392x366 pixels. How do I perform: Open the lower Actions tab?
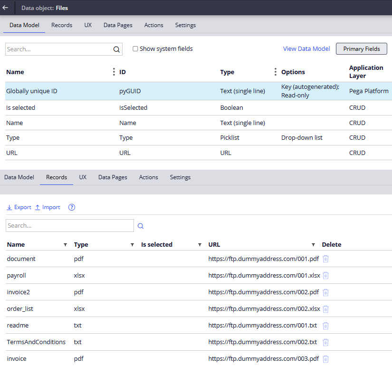[x=149, y=177]
